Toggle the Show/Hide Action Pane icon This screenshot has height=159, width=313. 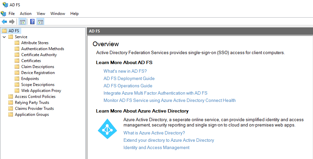[x=40, y=22]
